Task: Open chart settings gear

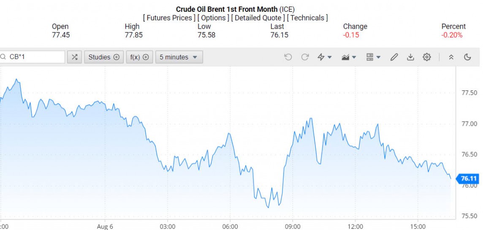Action: 427,57
